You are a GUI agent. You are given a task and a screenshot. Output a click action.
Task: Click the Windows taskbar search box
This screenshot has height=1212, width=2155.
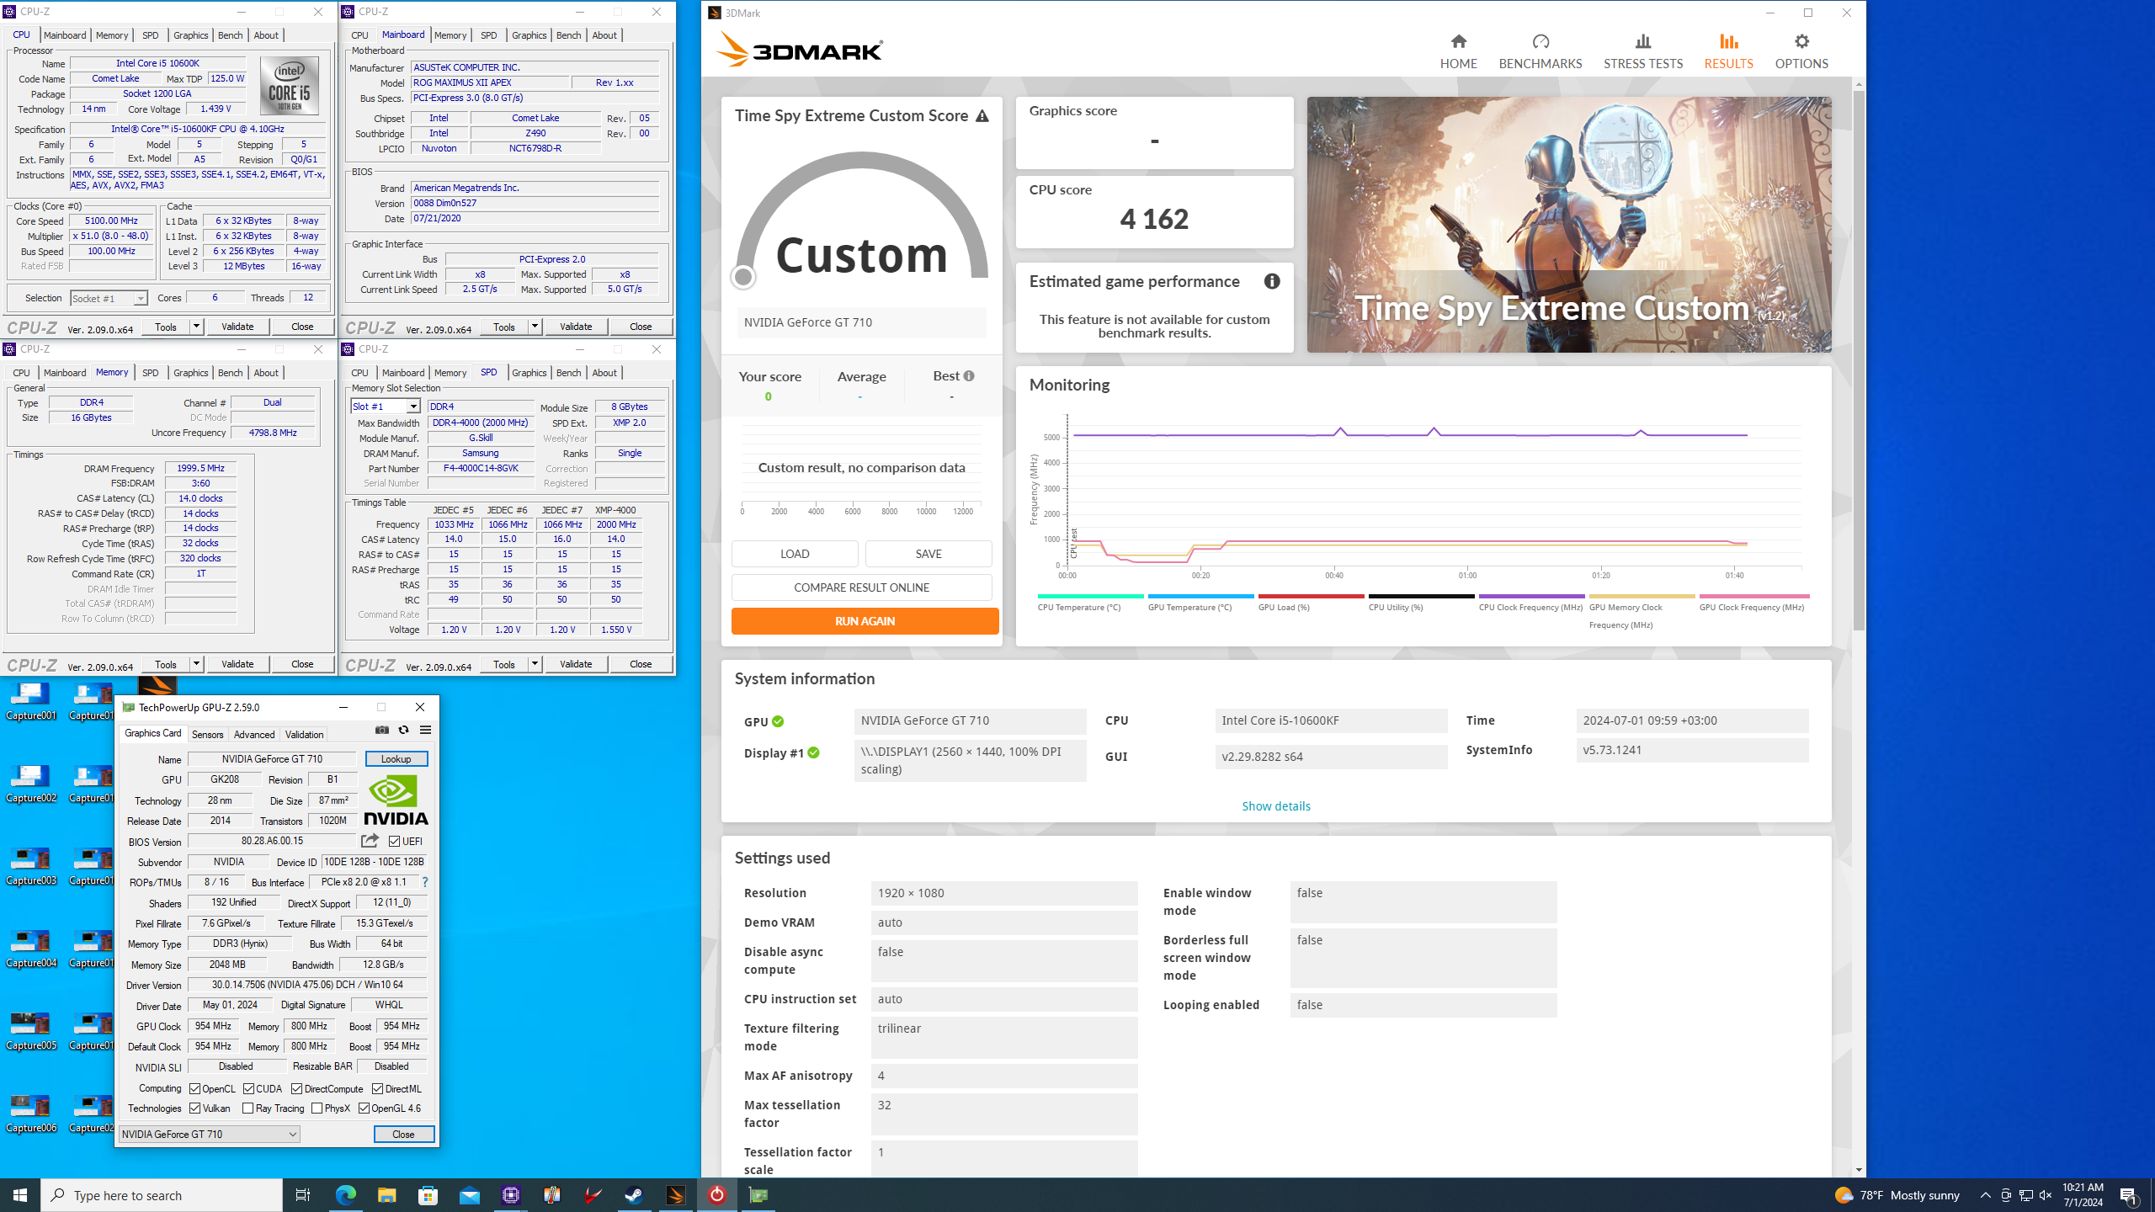[162, 1195]
